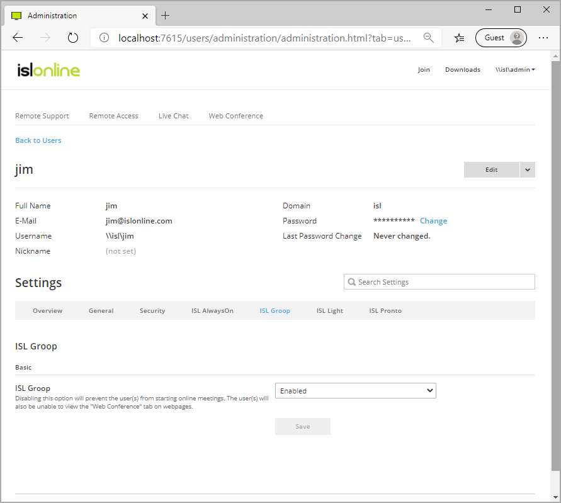Switch to Remote Access tab
This screenshot has height=503, width=561.
click(x=113, y=116)
